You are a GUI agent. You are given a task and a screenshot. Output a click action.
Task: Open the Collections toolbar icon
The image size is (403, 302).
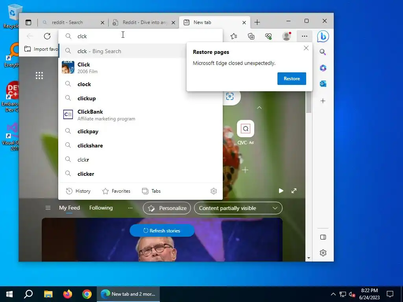tap(251, 36)
